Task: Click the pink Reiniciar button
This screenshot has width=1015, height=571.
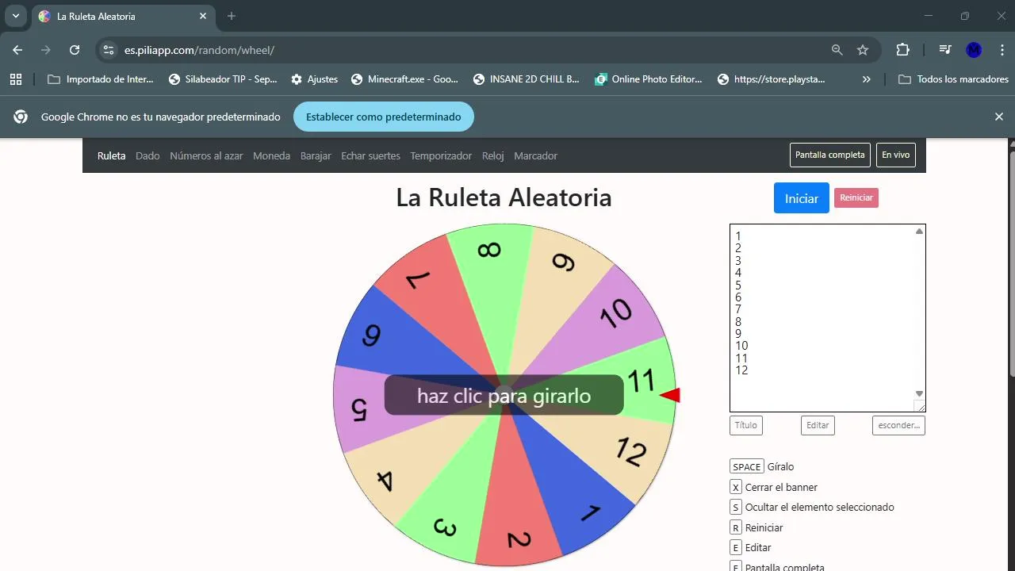Action: click(x=856, y=197)
